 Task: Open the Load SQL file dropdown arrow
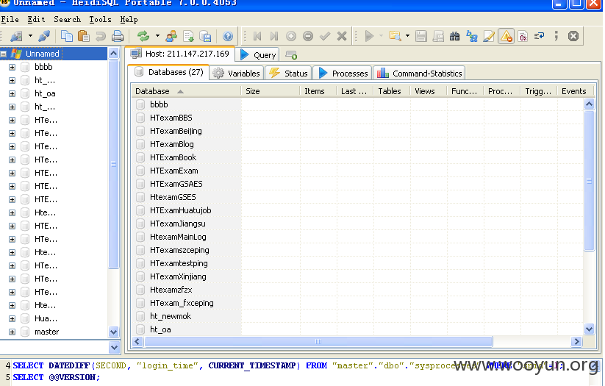(x=407, y=36)
